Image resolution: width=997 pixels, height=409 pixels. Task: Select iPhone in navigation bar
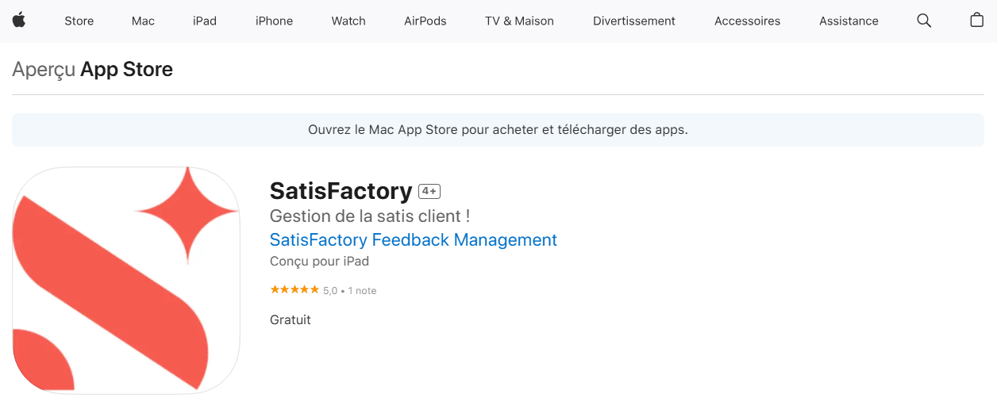click(274, 21)
